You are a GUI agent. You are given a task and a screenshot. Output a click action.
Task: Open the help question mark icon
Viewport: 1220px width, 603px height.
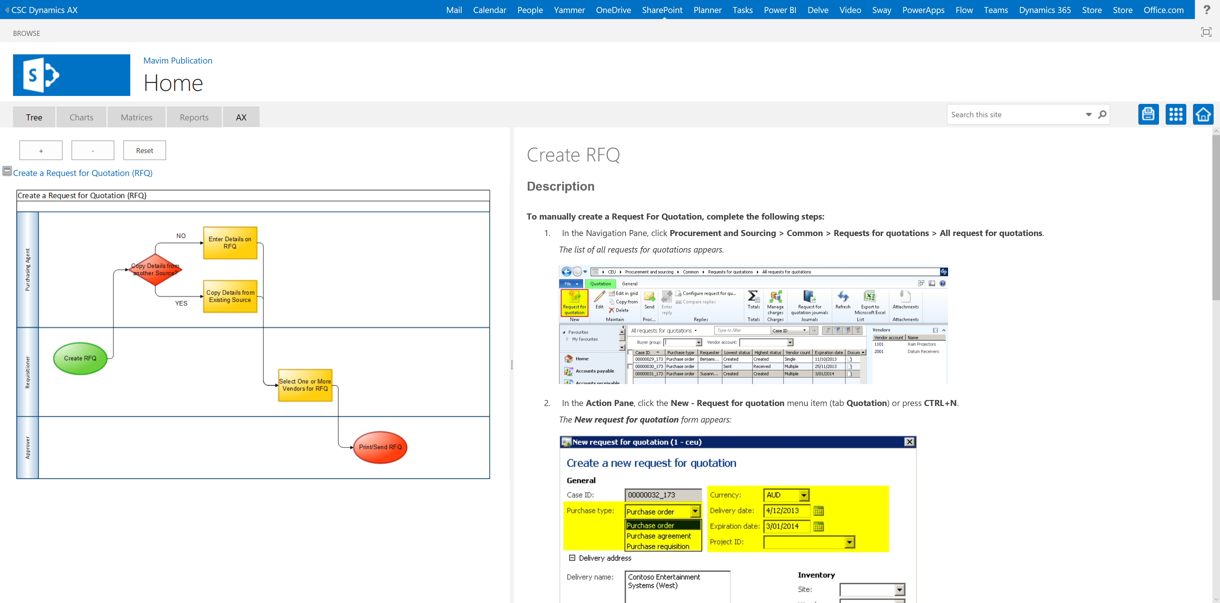(x=1207, y=10)
